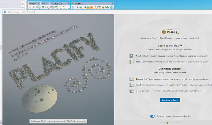Viewport: 212px width, 125px height.
Task: Click Continue to Panel button
Action: [x=170, y=100]
